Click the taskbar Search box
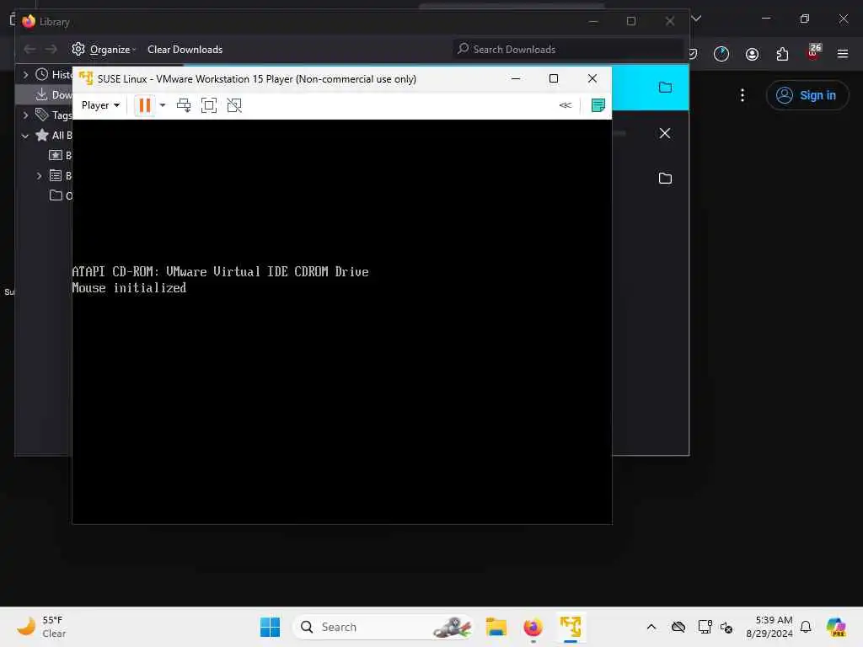Viewport: 863px width, 647px height. coord(383,627)
